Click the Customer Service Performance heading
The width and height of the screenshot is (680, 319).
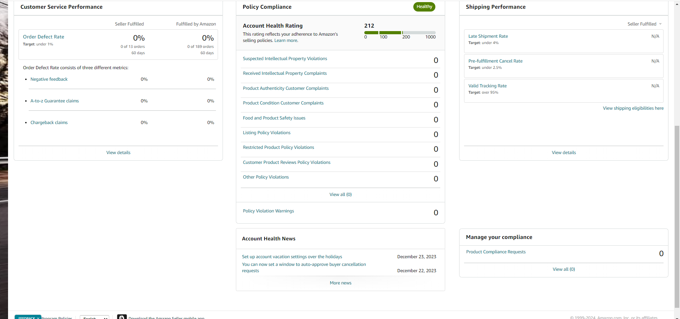[62, 7]
